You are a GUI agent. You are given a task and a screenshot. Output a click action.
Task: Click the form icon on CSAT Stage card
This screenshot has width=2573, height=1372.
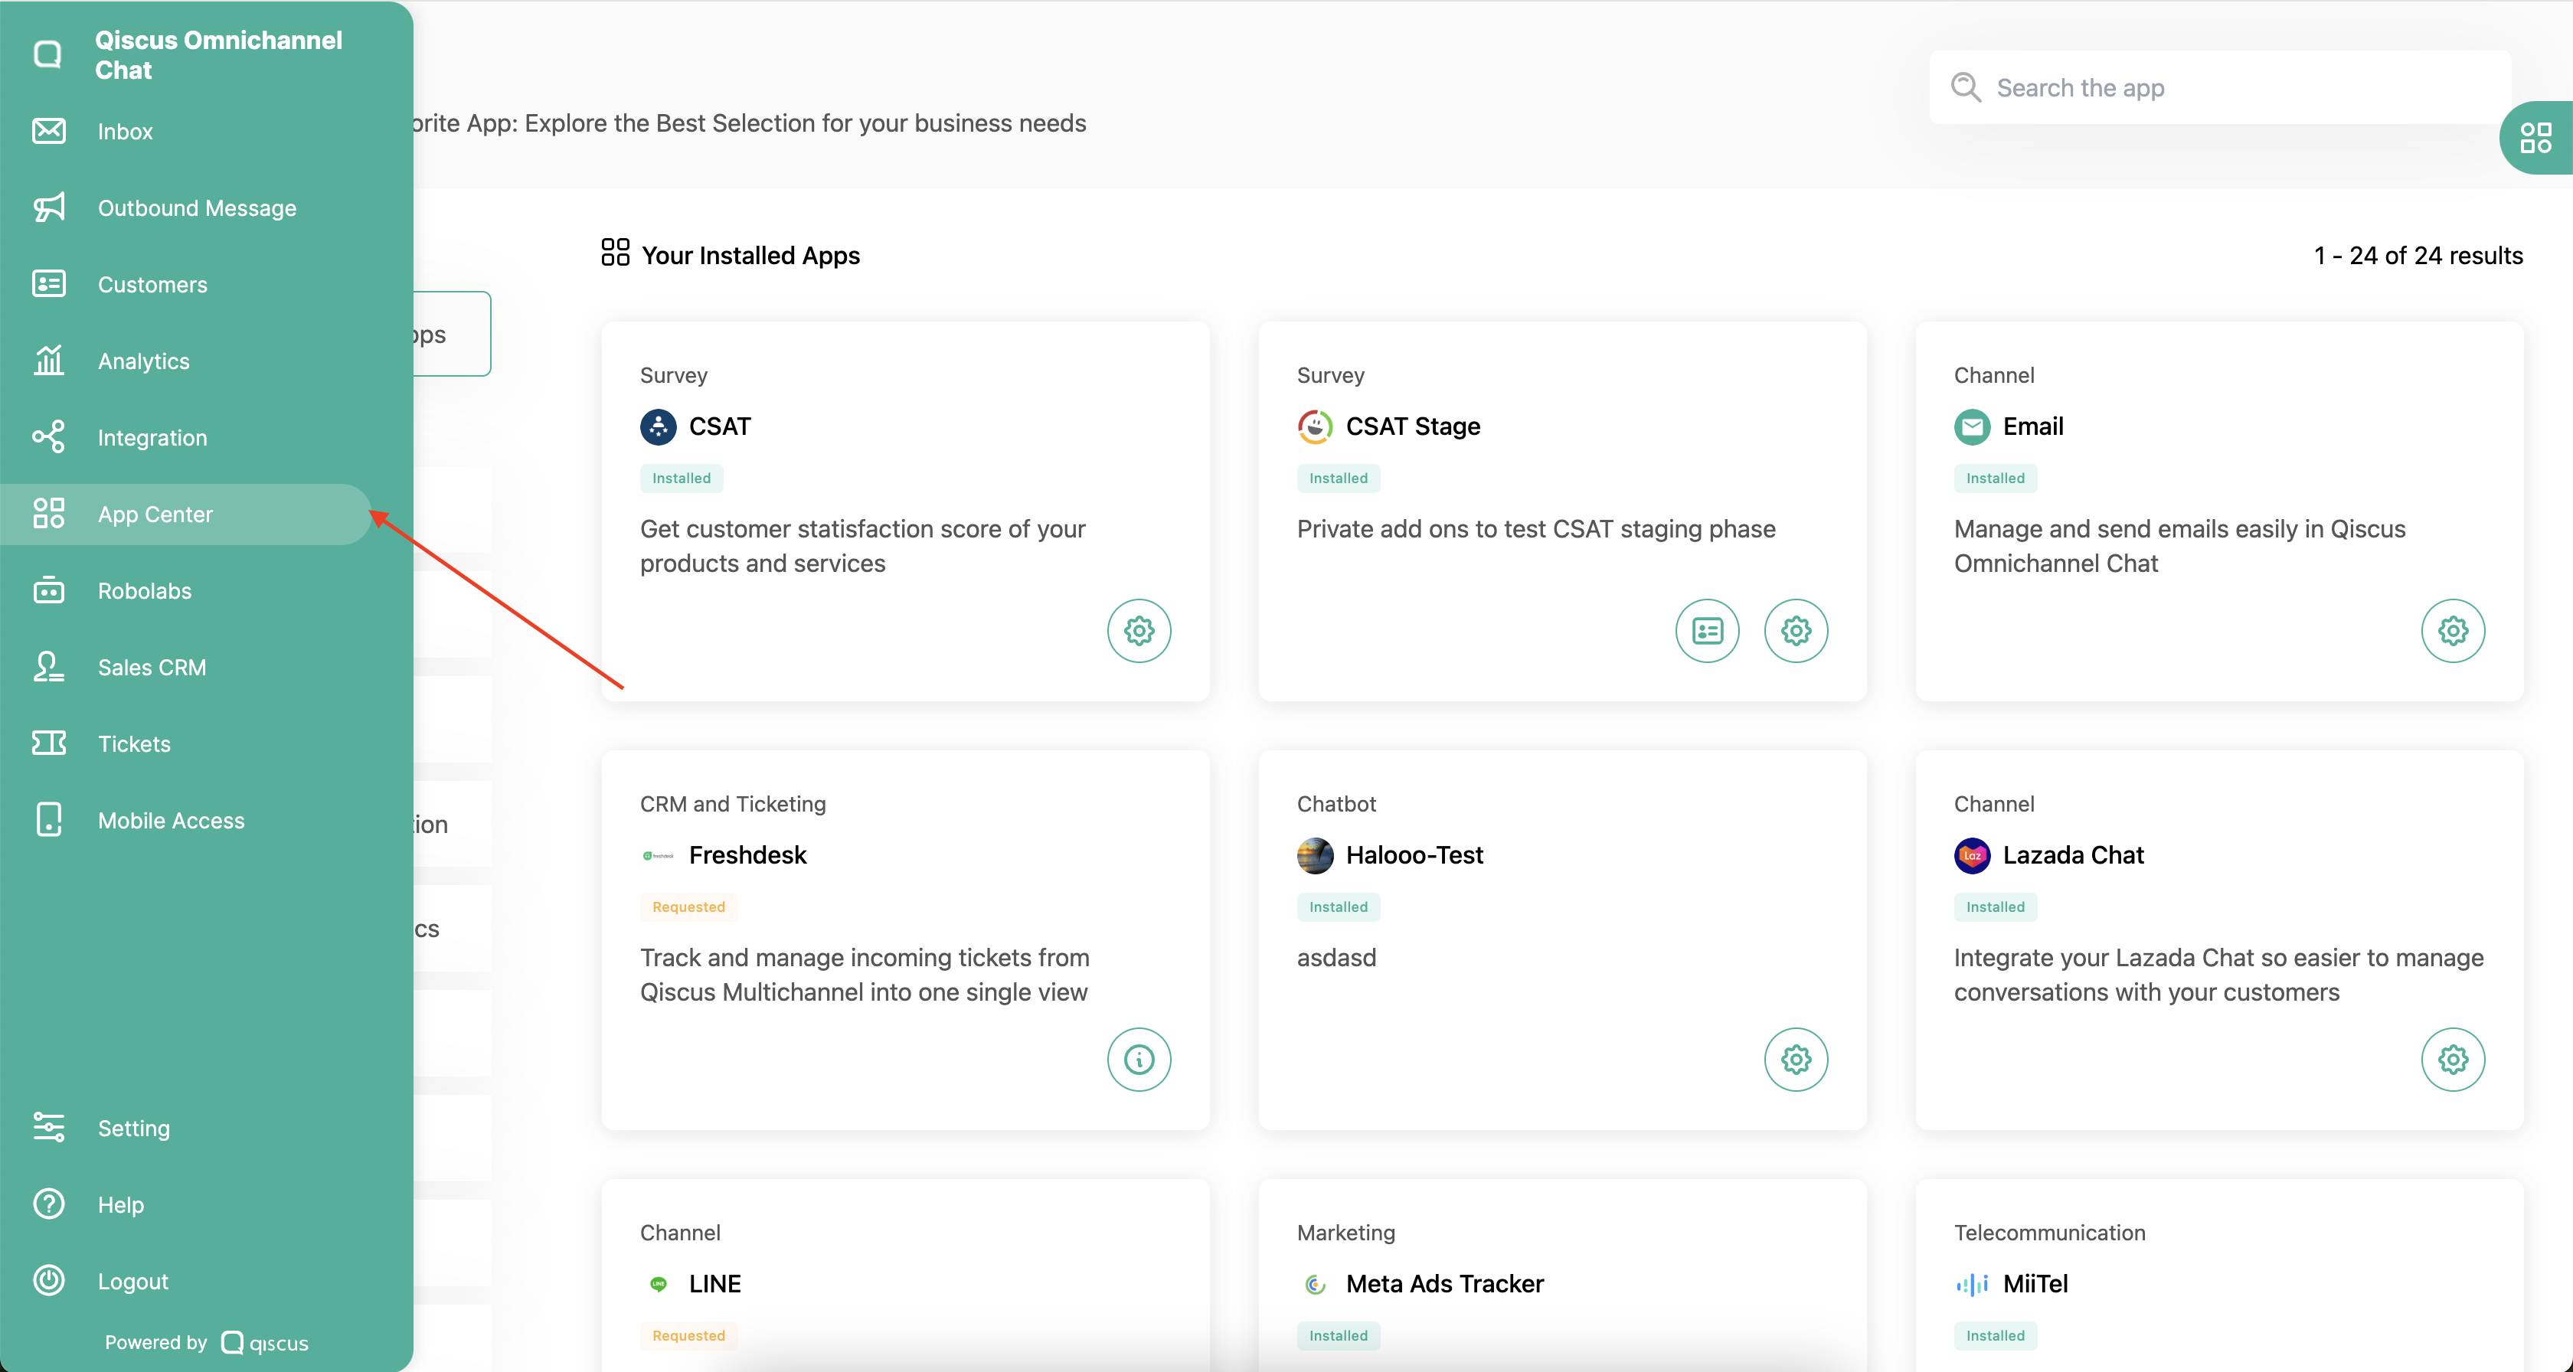[1707, 631]
